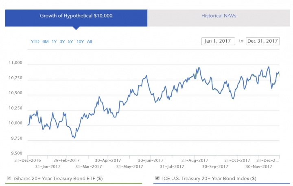Image resolution: width=293 pixels, height=186 pixels.
Task: Click the 31-Aug-2017 axis marker
Action: [x=195, y=160]
